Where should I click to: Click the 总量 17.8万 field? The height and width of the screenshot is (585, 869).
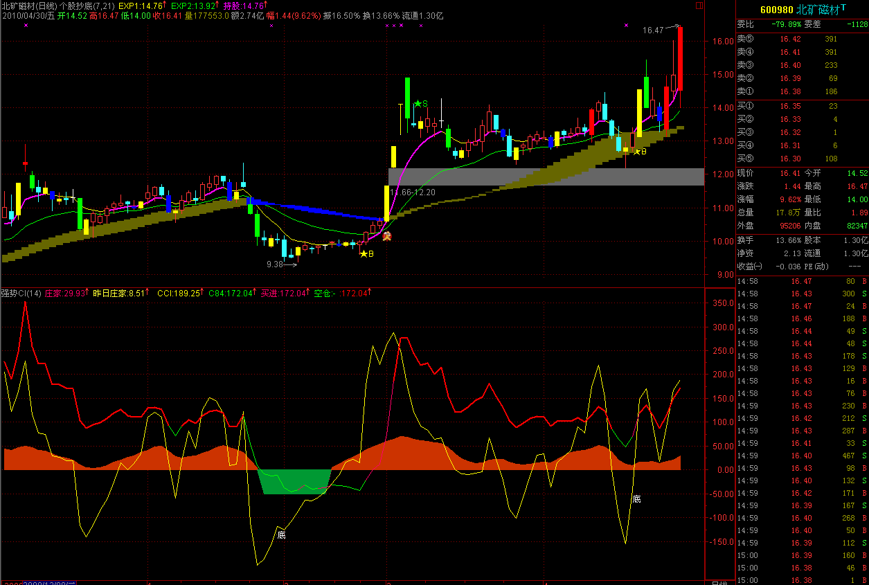pos(769,213)
